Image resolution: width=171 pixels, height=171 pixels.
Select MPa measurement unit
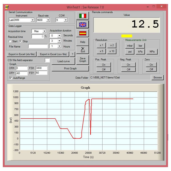152,52
